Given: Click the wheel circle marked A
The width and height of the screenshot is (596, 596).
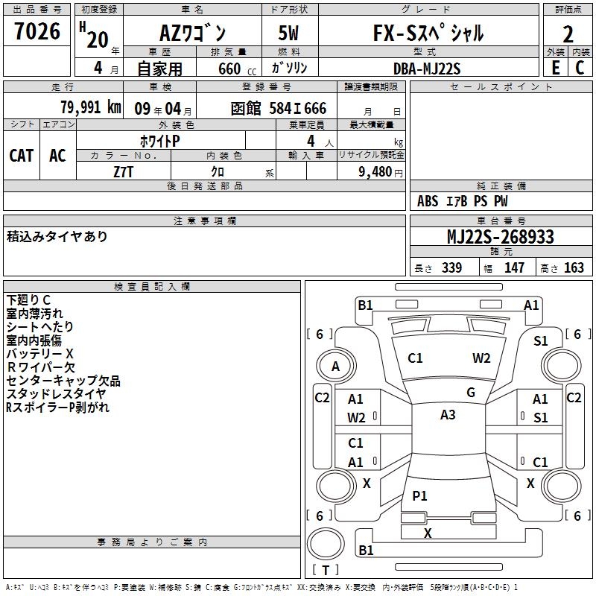Looking at the screenshot, I should (x=336, y=366).
